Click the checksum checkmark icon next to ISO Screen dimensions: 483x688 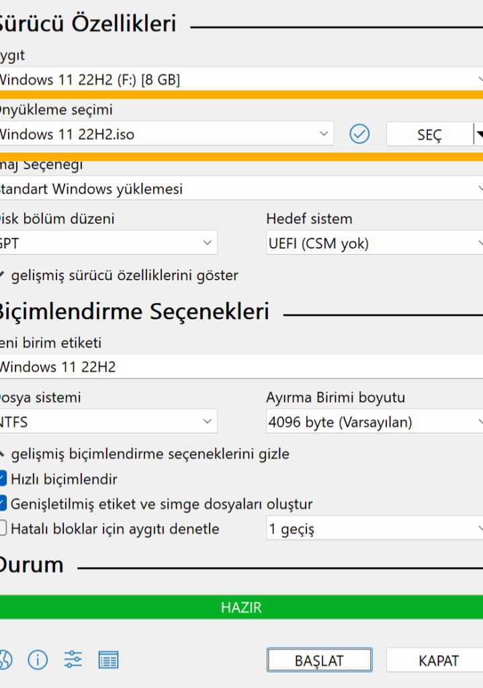click(360, 134)
